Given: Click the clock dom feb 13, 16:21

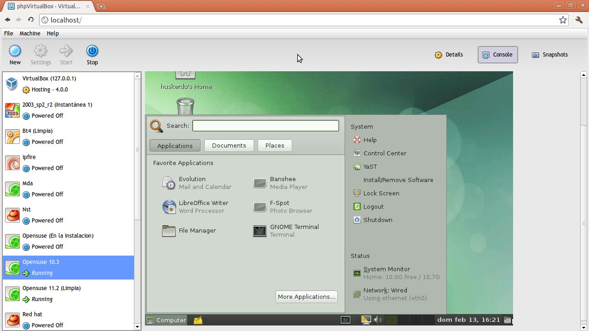Looking at the screenshot, I should [468, 320].
